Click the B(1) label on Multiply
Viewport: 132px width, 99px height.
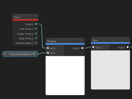[x=53, y=53]
